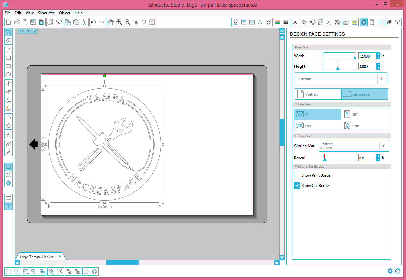Image resolution: width=406 pixels, height=280 pixels.
Task: Open the Fill Pattern panel
Action: pyautogui.click(x=252, y=22)
